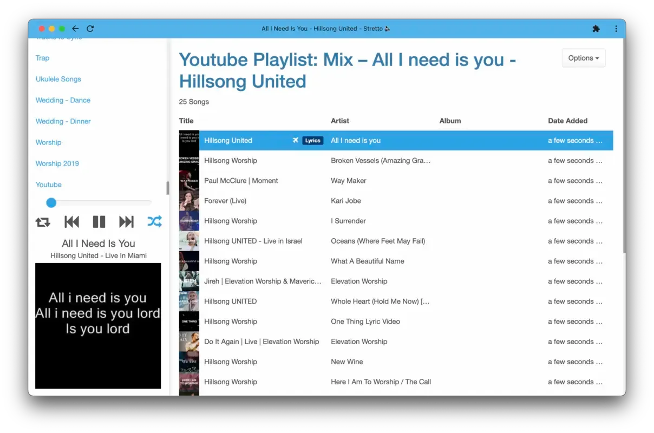Click the reload page icon
654x433 pixels.
click(x=90, y=29)
